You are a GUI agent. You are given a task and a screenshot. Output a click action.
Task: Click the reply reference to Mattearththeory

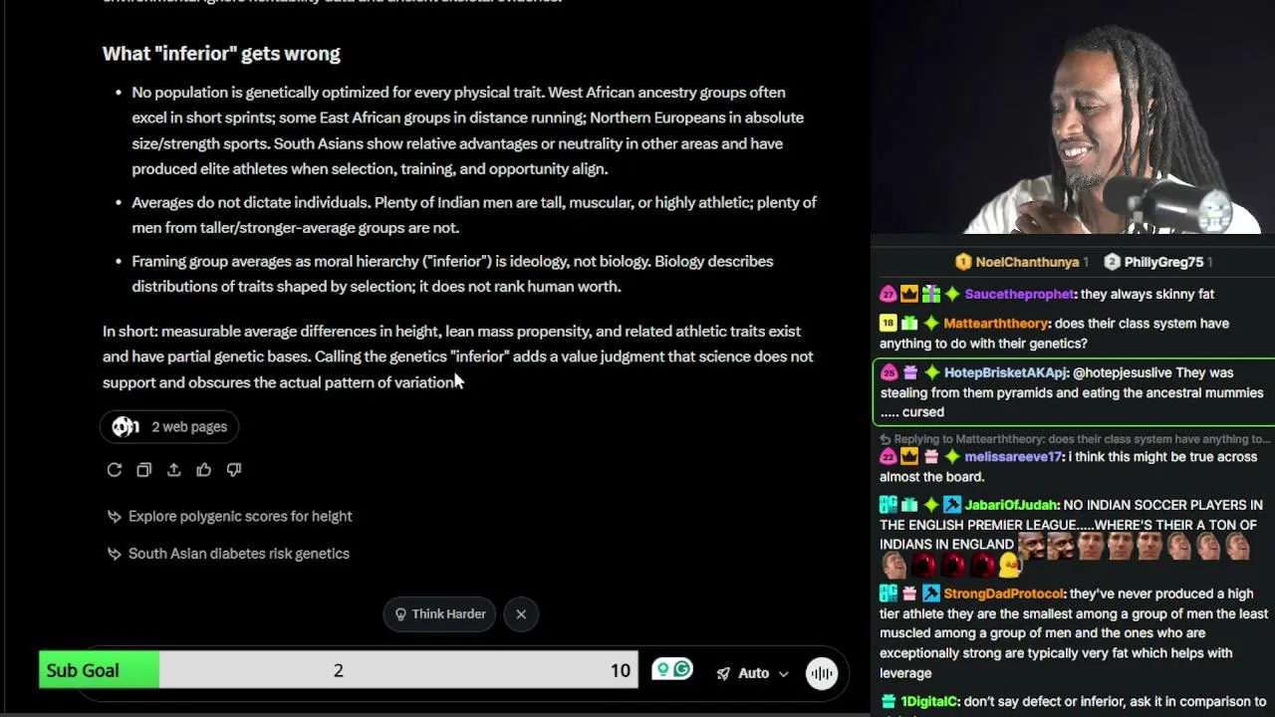[1076, 439]
